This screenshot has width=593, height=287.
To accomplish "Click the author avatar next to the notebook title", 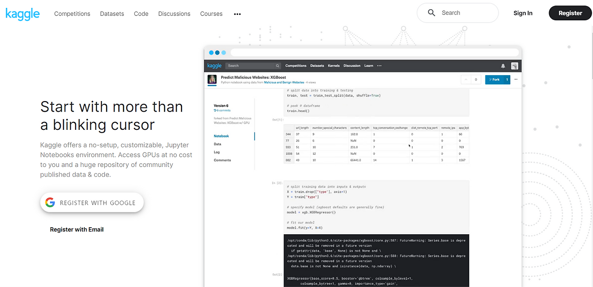I will 212,79.
